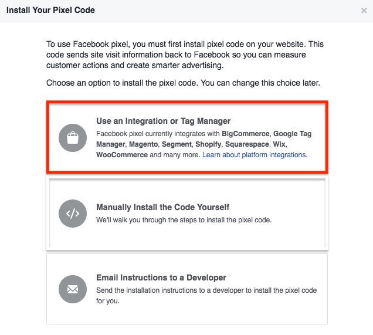Pick Email Instructions to a Developer heading
Viewport: 373px width, 335px height.
[x=161, y=278]
